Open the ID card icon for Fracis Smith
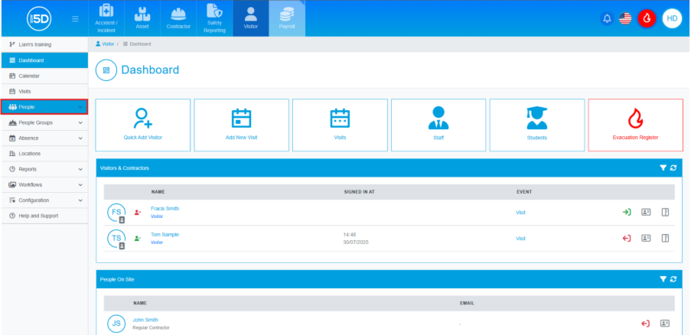The image size is (691, 335). click(x=646, y=212)
